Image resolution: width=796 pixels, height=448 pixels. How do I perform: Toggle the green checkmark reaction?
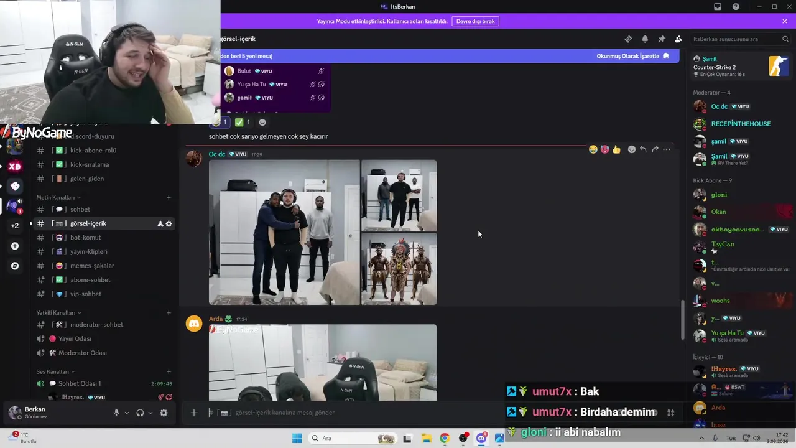point(243,123)
